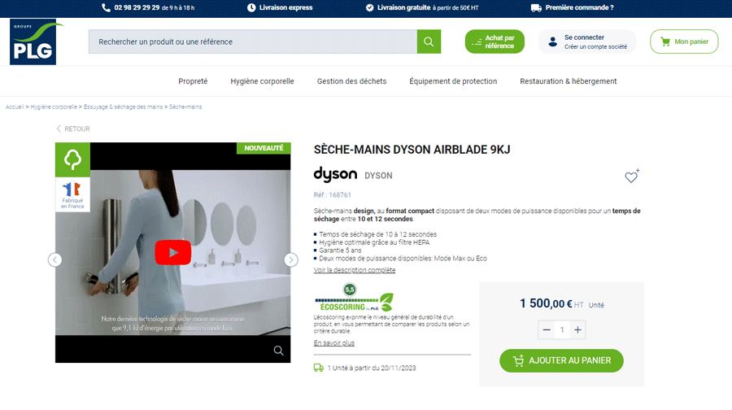Click the Réf : 168761 text
Viewport: 732px width, 410px height.
333,195
